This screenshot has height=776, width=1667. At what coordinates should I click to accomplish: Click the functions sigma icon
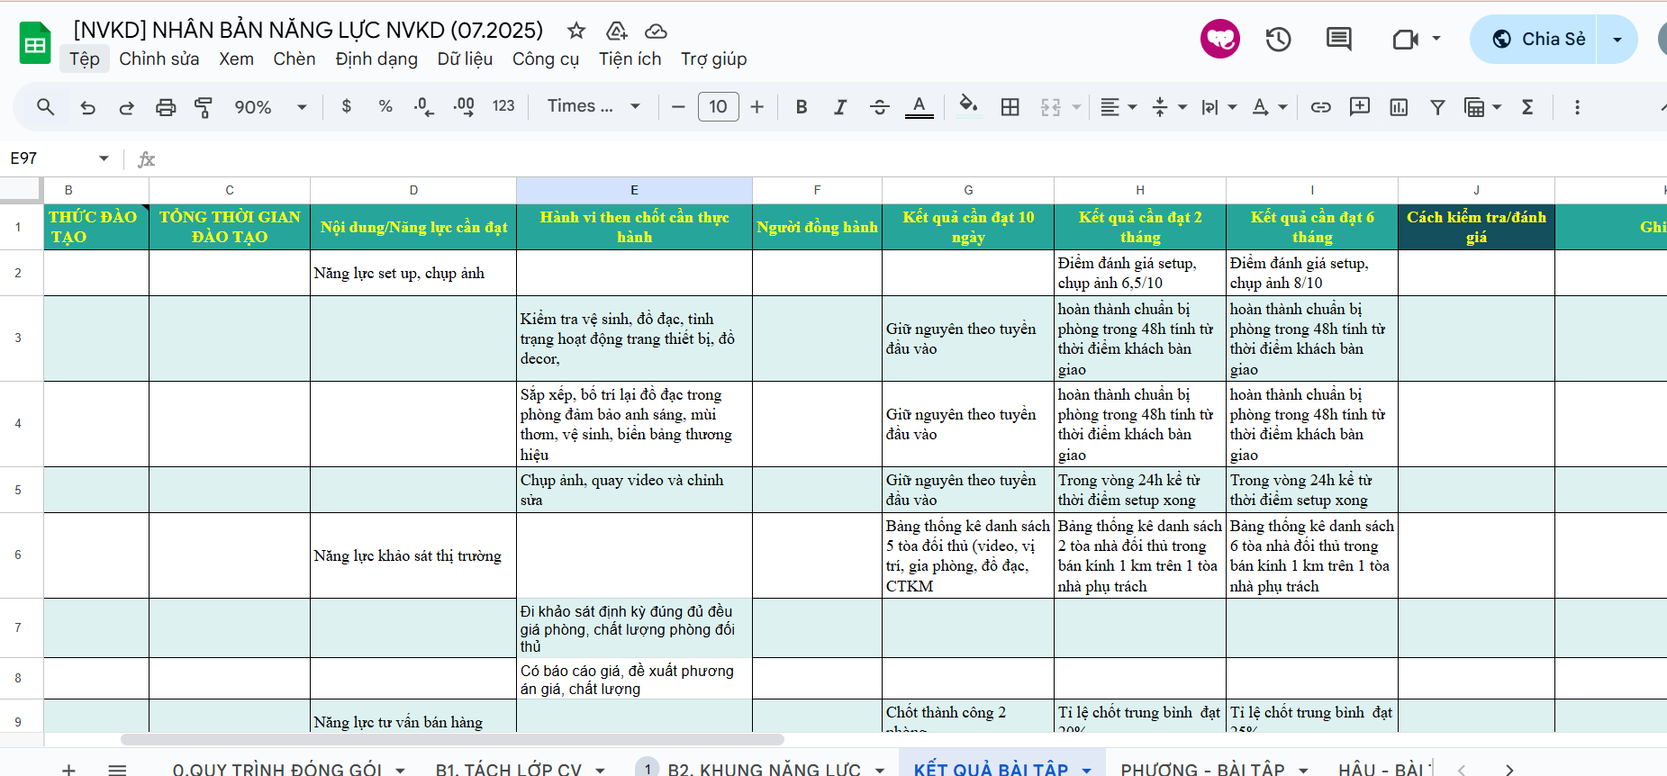(1527, 107)
